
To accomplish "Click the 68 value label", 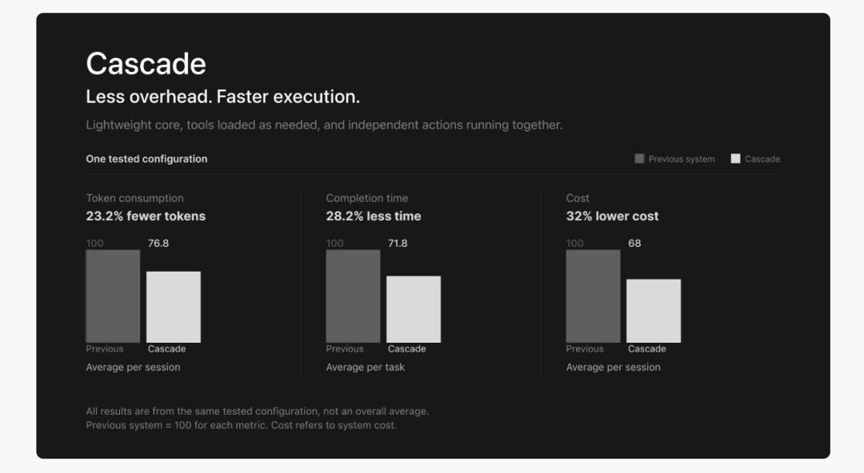I will point(634,244).
